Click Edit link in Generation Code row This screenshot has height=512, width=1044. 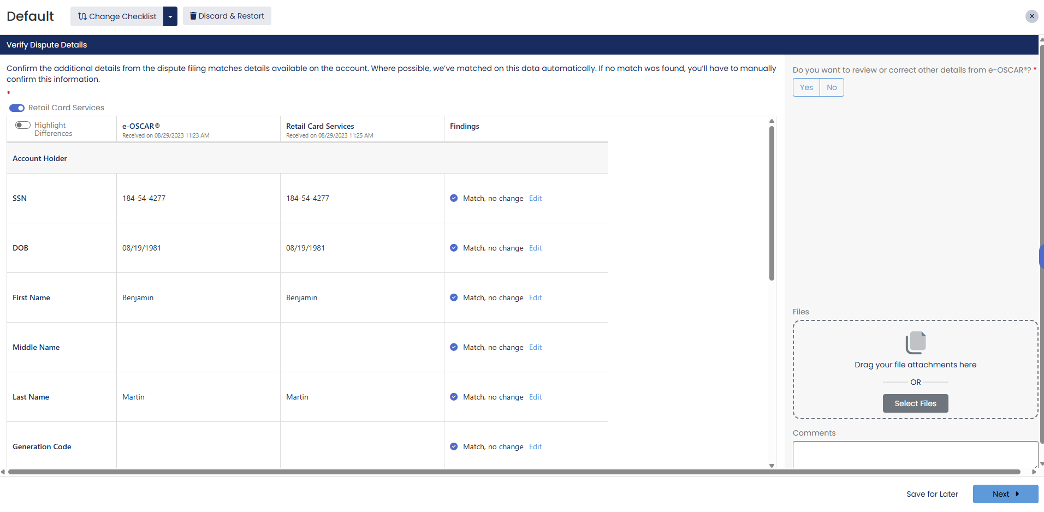(x=535, y=446)
